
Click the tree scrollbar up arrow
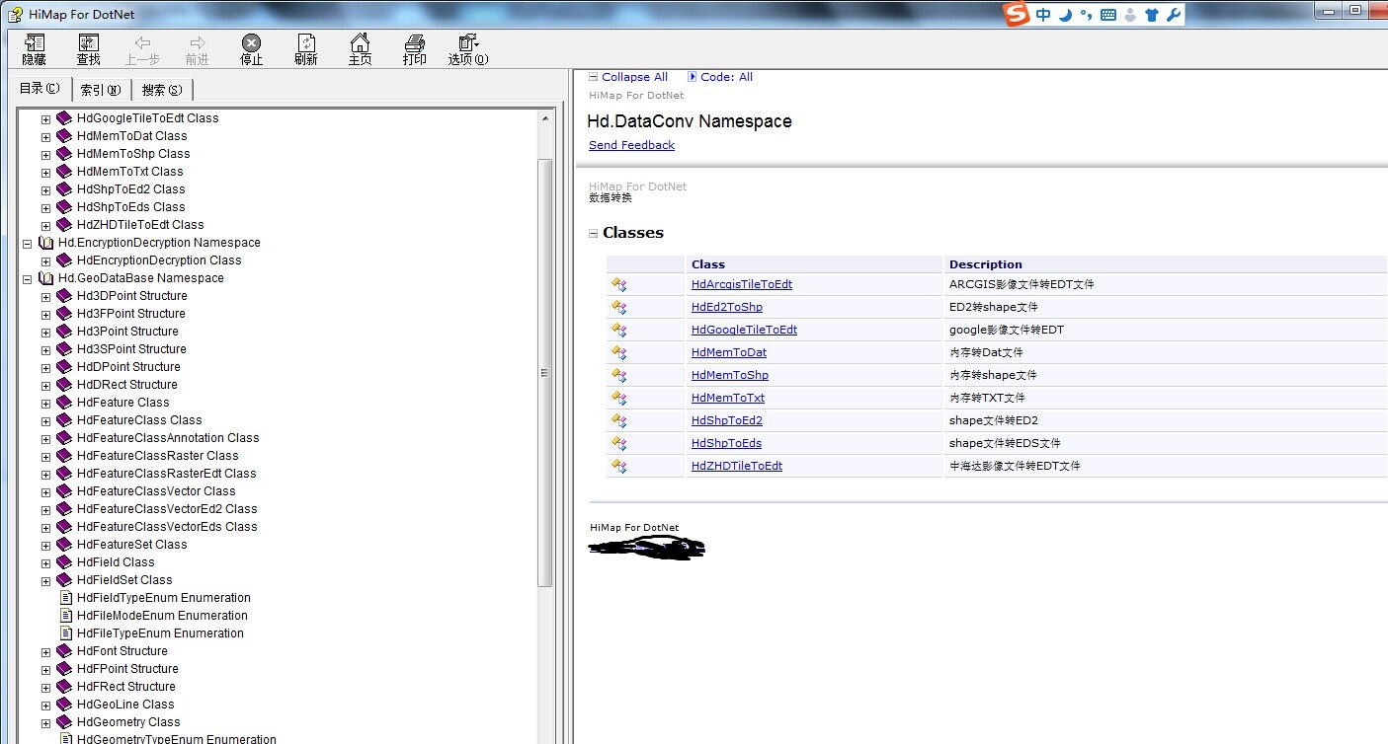click(544, 117)
